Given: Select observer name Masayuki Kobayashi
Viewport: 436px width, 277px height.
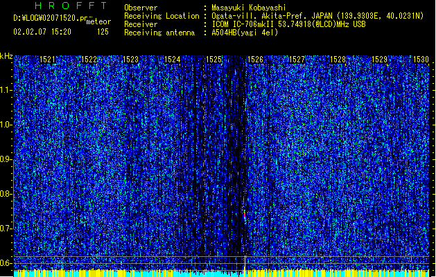Looking at the screenshot, I should (249, 8).
